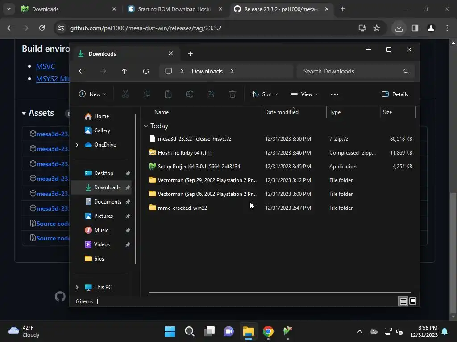Click the Copy icon in Explorer toolbar
Screen dimensions: 457x342
pyautogui.click(x=146, y=94)
